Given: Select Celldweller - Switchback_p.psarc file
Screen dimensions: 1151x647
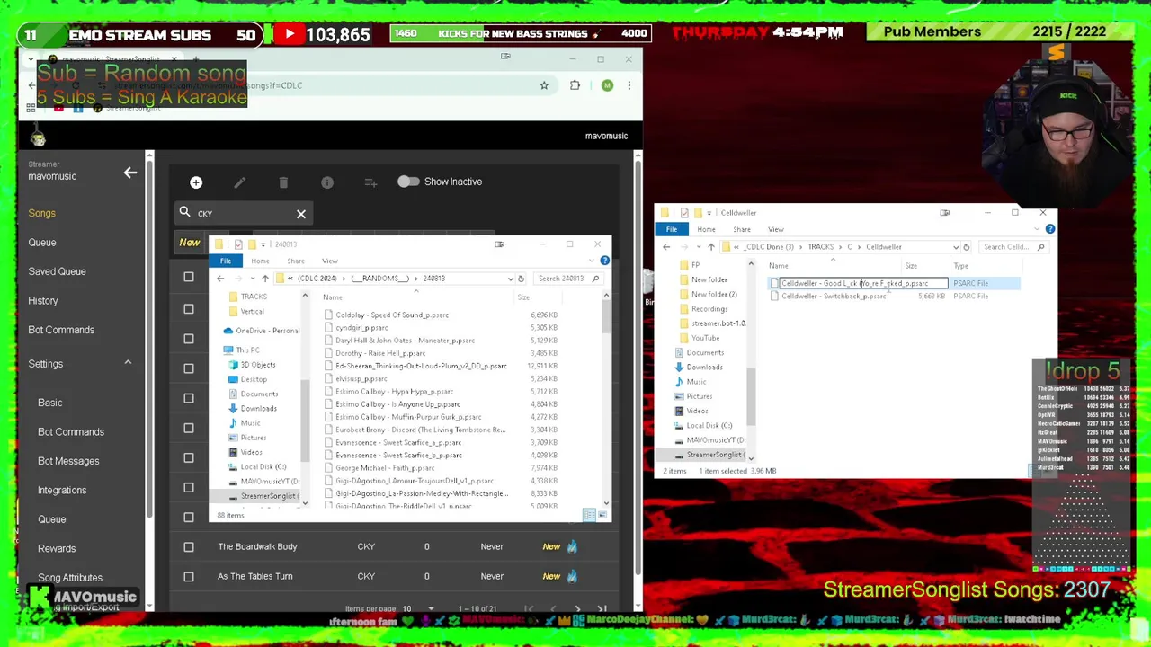Looking at the screenshot, I should (x=833, y=297).
